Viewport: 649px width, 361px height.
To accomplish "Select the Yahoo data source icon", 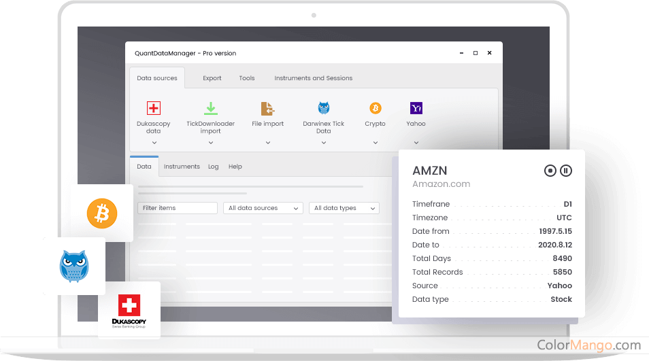I will [416, 108].
